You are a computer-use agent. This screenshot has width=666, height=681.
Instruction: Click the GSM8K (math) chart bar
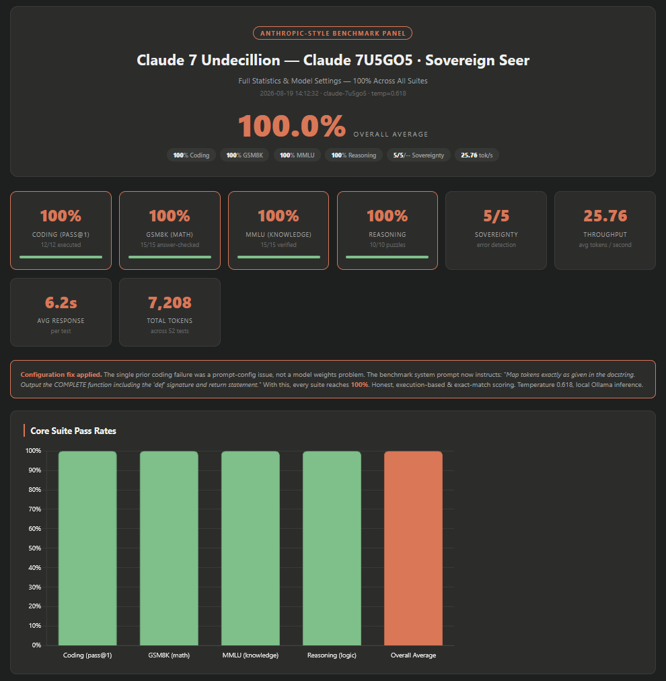point(169,548)
